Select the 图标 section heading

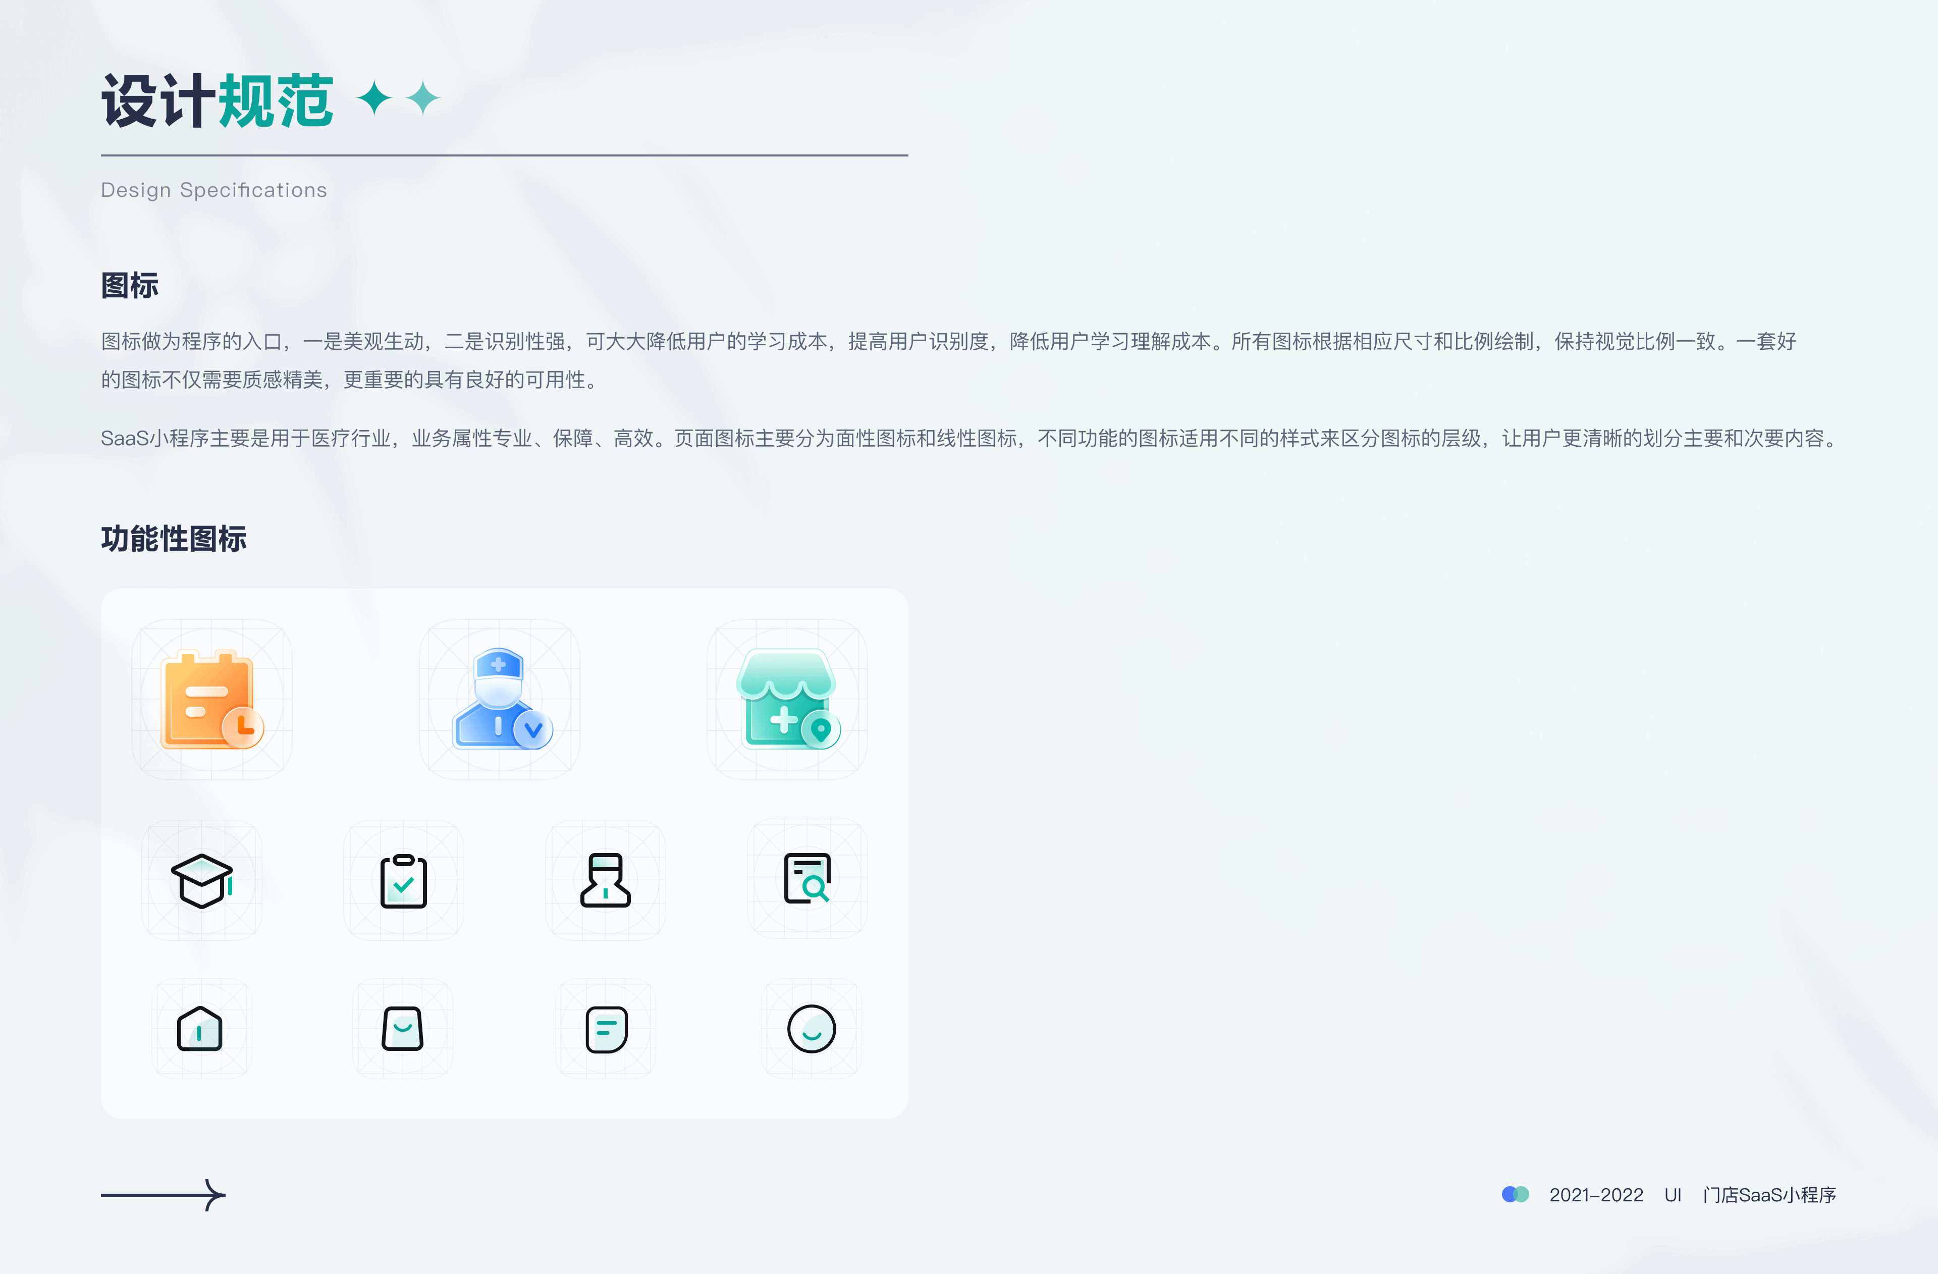tap(130, 286)
